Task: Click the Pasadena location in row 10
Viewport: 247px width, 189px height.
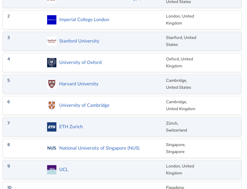Action: click(176, 187)
